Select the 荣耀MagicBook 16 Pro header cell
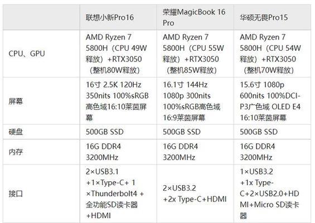Screen dimensions: 315x223 click(195, 17)
